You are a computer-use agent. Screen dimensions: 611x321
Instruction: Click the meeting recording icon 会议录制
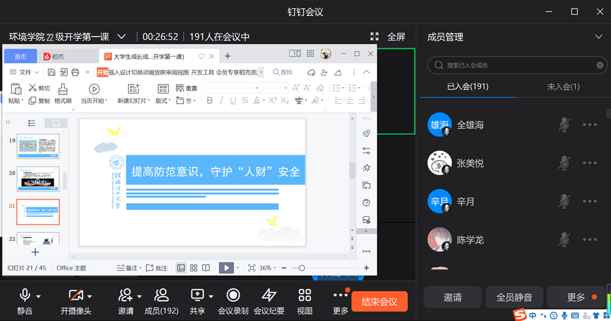pos(233,296)
